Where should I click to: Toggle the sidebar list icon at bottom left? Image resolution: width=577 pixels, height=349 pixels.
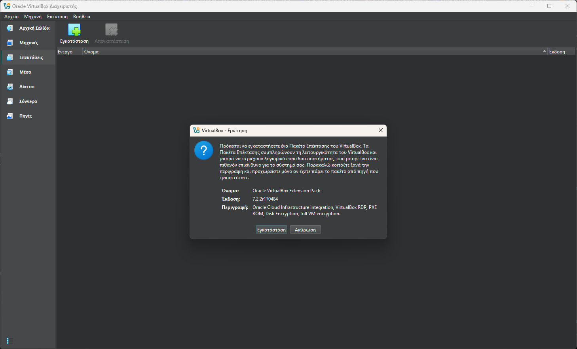pyautogui.click(x=10, y=341)
